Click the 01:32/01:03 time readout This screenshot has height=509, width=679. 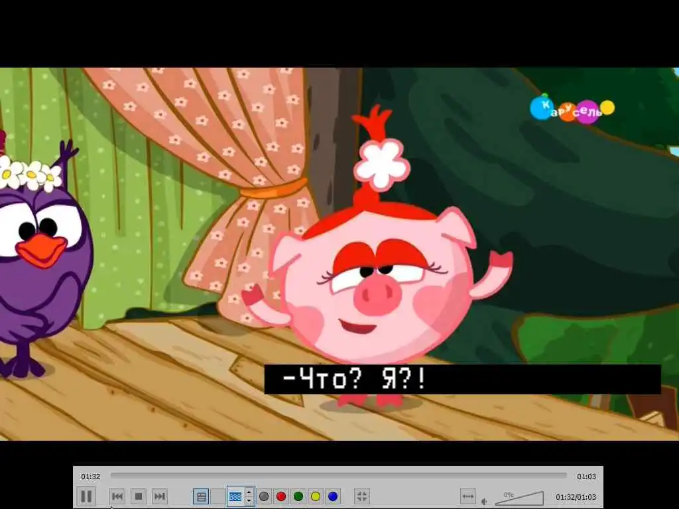[x=576, y=497]
